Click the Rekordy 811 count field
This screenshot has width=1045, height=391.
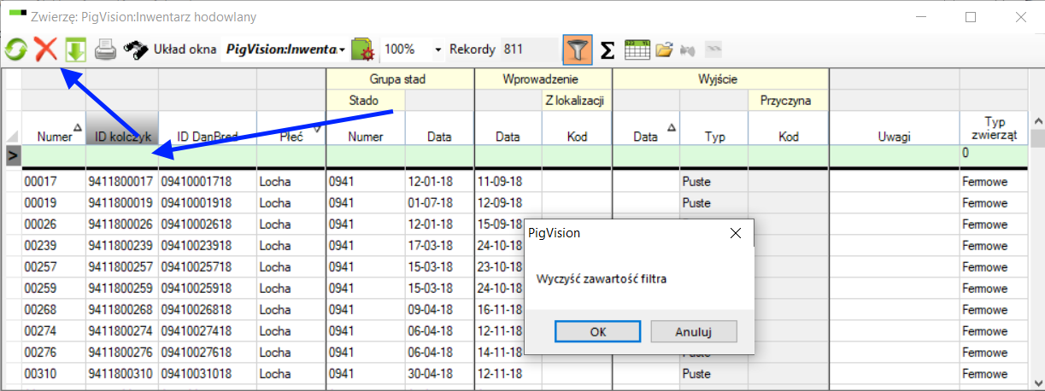[x=529, y=50]
